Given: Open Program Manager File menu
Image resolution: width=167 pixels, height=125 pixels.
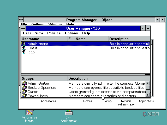Looking at the screenshot, I should 24,24.
